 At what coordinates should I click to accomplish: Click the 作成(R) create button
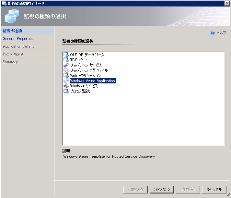click(188, 190)
